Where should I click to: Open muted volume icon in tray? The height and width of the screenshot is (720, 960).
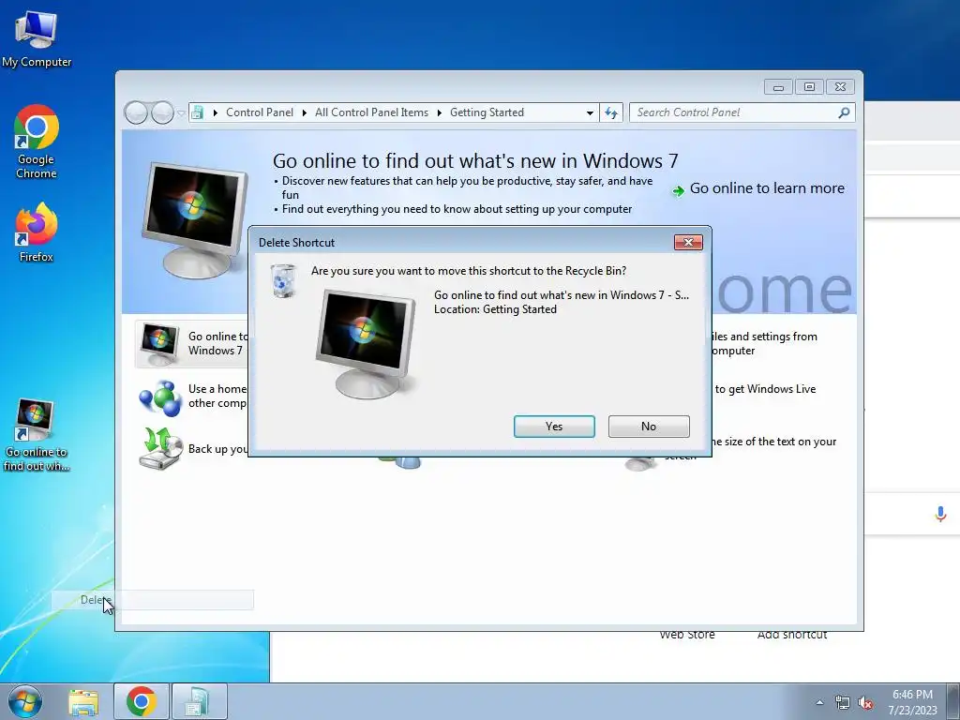tap(865, 703)
